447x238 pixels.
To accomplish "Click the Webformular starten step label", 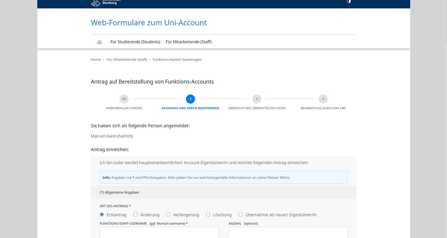I will point(124,108).
